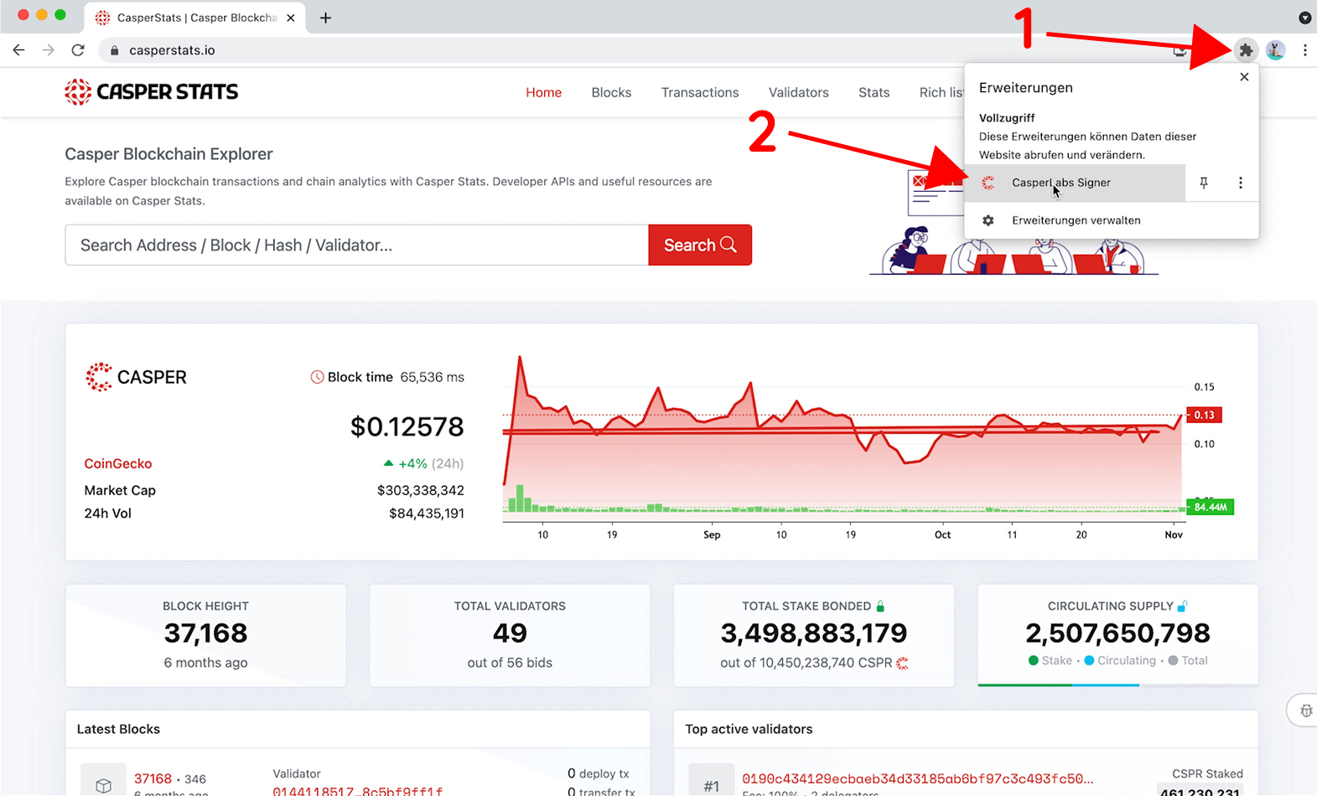Click the Casper Stats logo
Screen dimensions: 1317x796
click(x=152, y=92)
